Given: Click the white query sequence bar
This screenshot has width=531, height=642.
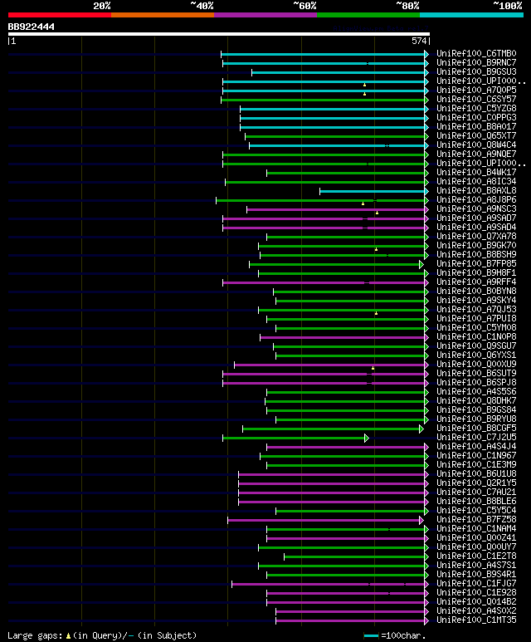Looking at the screenshot, I should (x=219, y=34).
